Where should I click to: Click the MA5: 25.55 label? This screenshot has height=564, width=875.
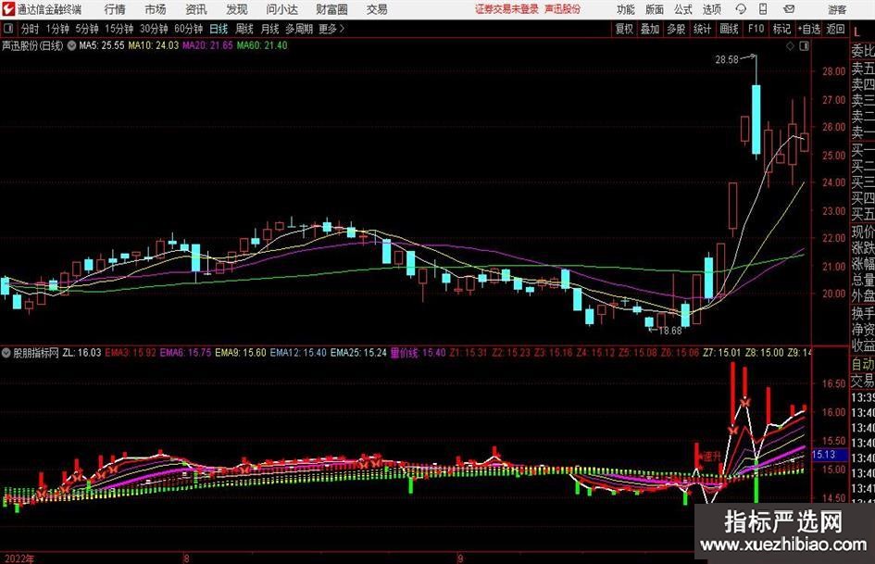point(102,45)
